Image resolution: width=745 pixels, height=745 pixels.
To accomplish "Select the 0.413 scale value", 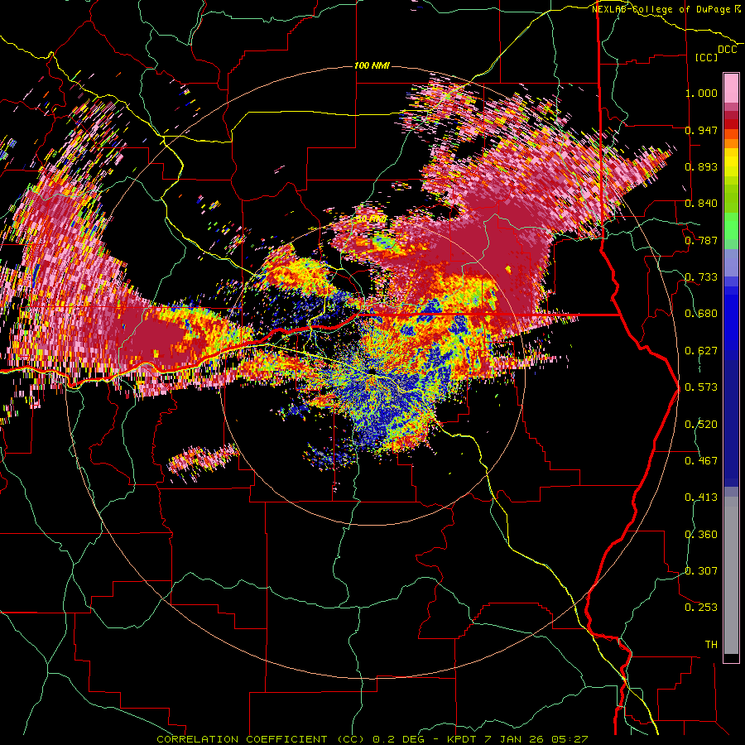I will coord(701,497).
